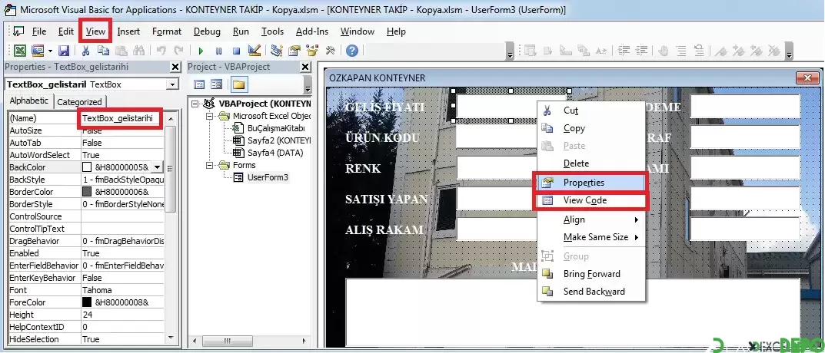This screenshot has height=353, width=825.
Task: Open the Debug menu
Action: (x=207, y=31)
